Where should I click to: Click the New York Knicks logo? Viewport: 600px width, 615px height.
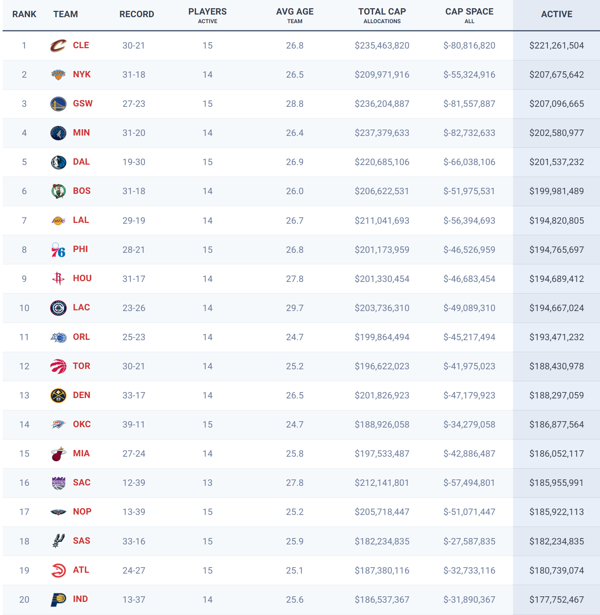pyautogui.click(x=58, y=75)
